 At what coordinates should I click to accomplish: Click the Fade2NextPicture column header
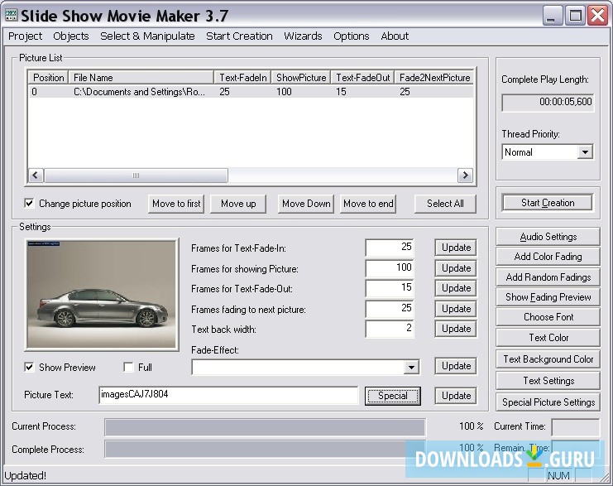point(434,78)
